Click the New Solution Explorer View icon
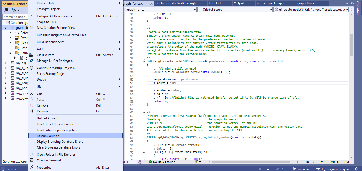 32,28
